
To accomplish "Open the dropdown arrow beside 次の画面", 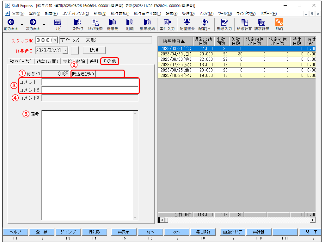I will tap(43, 24).
